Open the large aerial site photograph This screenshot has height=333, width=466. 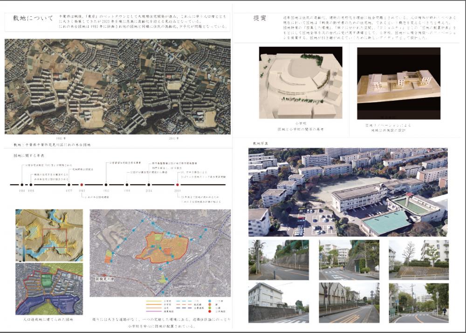click(x=348, y=192)
